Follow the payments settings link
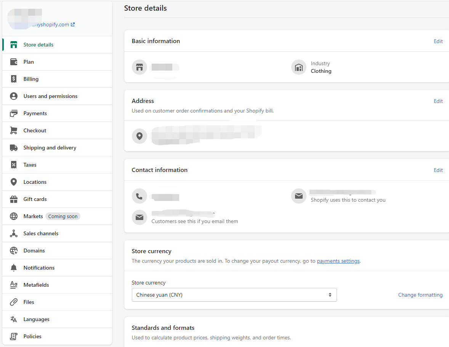This screenshot has width=449, height=347. 338,261
